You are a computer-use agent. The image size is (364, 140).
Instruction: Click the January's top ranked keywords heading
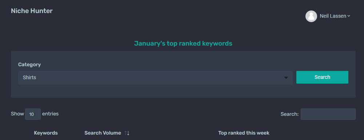point(183,43)
